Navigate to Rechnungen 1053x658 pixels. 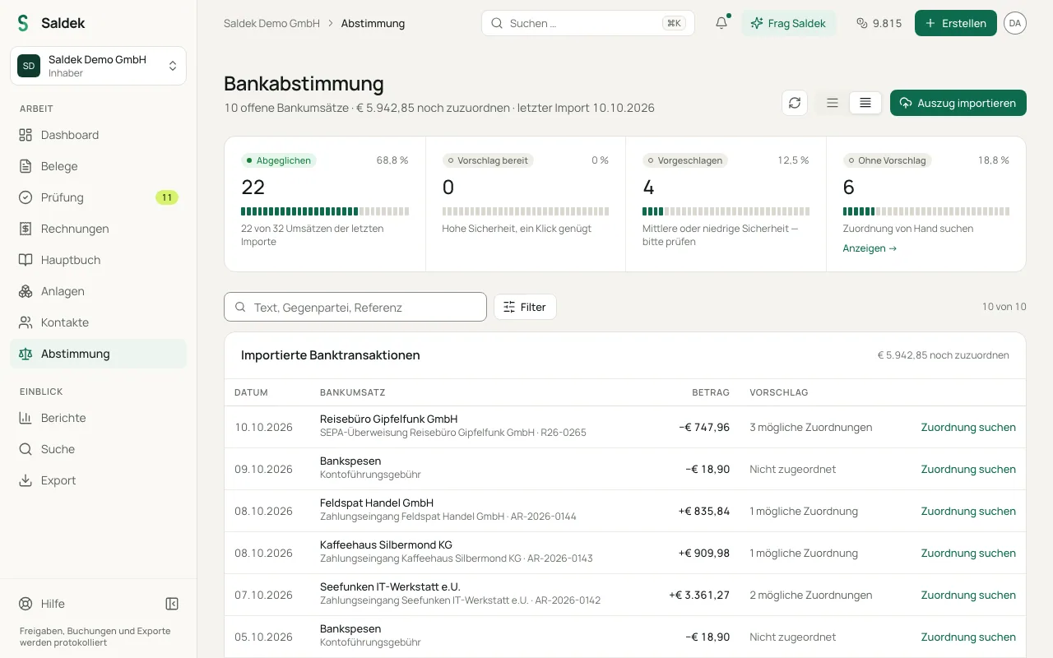pyautogui.click(x=98, y=229)
